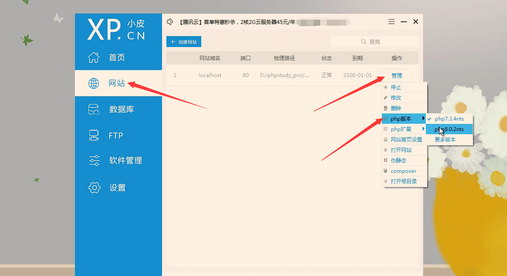This screenshot has height=276, width=507.
Task: Click the 查找 search field
Action: click(x=375, y=42)
